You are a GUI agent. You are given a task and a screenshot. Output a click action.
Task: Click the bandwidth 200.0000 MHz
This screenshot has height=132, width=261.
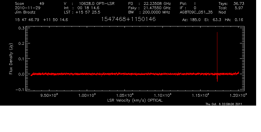(x=156, y=12)
